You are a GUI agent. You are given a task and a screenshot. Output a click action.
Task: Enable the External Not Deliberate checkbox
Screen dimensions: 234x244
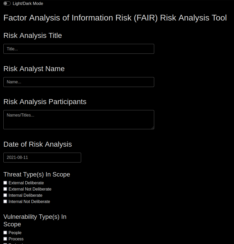[x=5, y=189]
